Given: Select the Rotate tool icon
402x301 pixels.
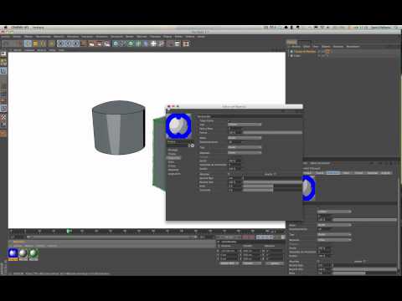Looking at the screenshot, I should point(51,43).
